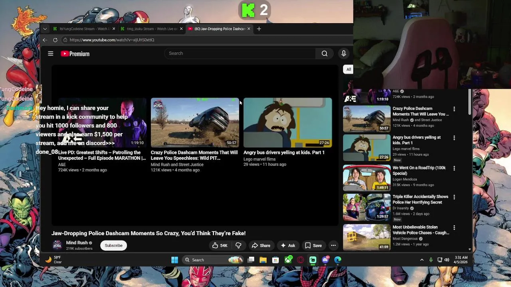Screen dimensions: 511x287
Task: Open a new browser tab
Action: tap(259, 29)
